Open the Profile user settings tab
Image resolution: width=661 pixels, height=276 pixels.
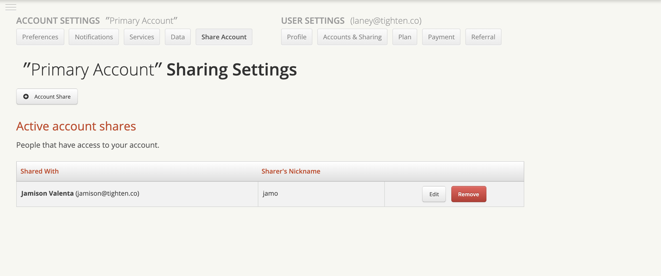(296, 37)
